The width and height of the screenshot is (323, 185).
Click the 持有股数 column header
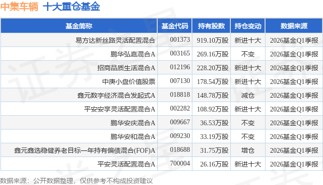coord(211,26)
